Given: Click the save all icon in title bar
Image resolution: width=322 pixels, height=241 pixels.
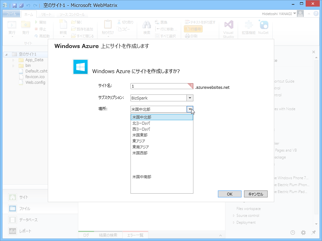Looking at the screenshot, I should click(21, 5).
